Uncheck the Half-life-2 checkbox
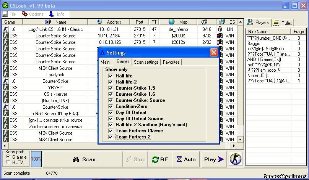 [x=111, y=82]
